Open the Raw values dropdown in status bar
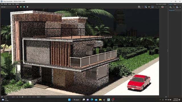182x102 pixels. [x=21, y=97]
